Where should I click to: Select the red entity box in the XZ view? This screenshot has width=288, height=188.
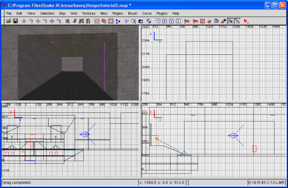[254, 148]
